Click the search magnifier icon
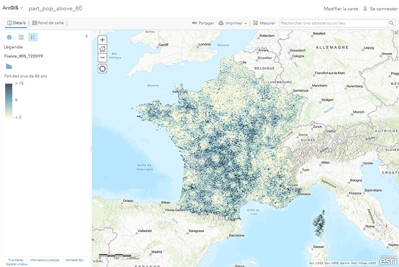The height and width of the screenshot is (267, 399). tap(391, 23)
